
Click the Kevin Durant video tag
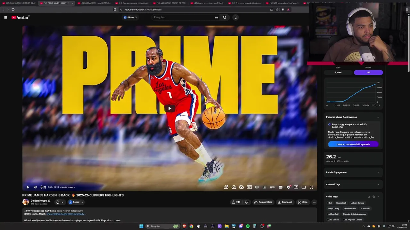349,209
